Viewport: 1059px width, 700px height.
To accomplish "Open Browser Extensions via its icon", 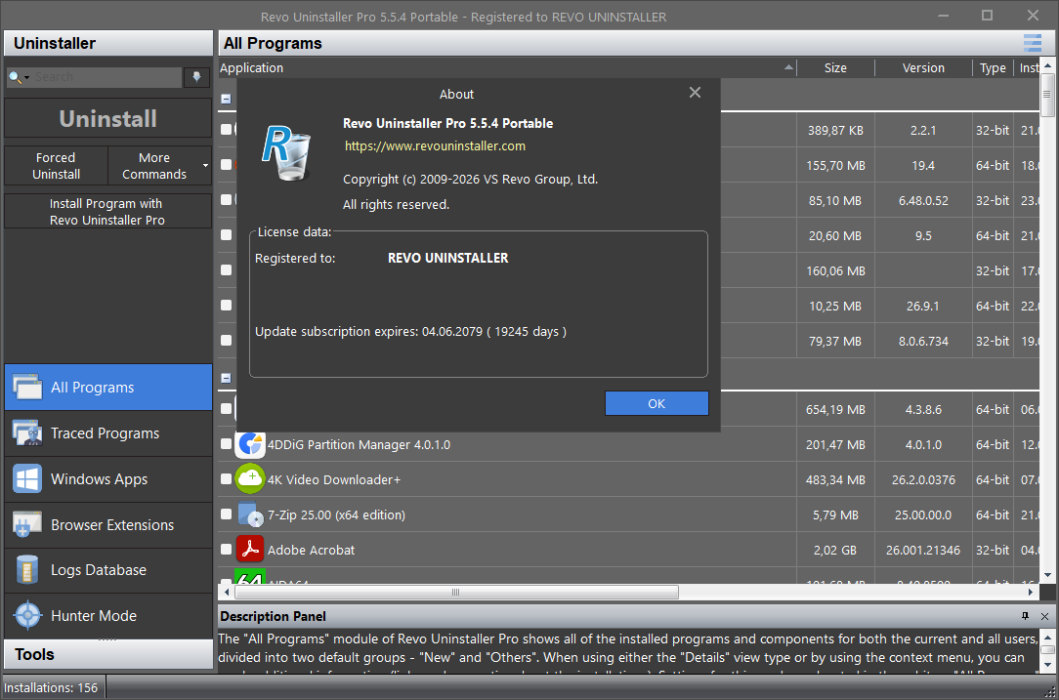I will pyautogui.click(x=27, y=525).
